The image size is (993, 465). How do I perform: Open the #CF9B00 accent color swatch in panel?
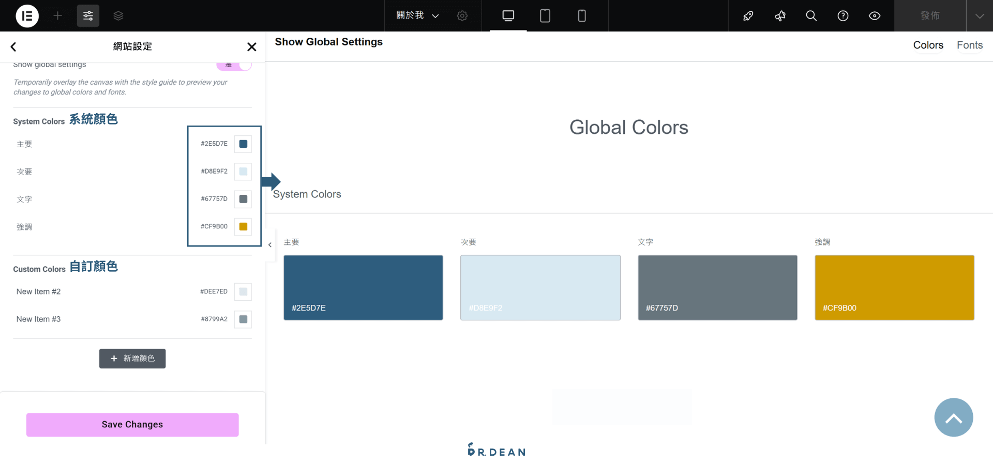[x=243, y=227]
